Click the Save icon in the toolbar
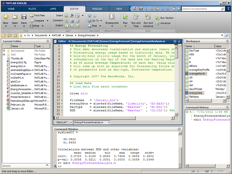This screenshot has width=232, height=174. [x=24, y=17]
